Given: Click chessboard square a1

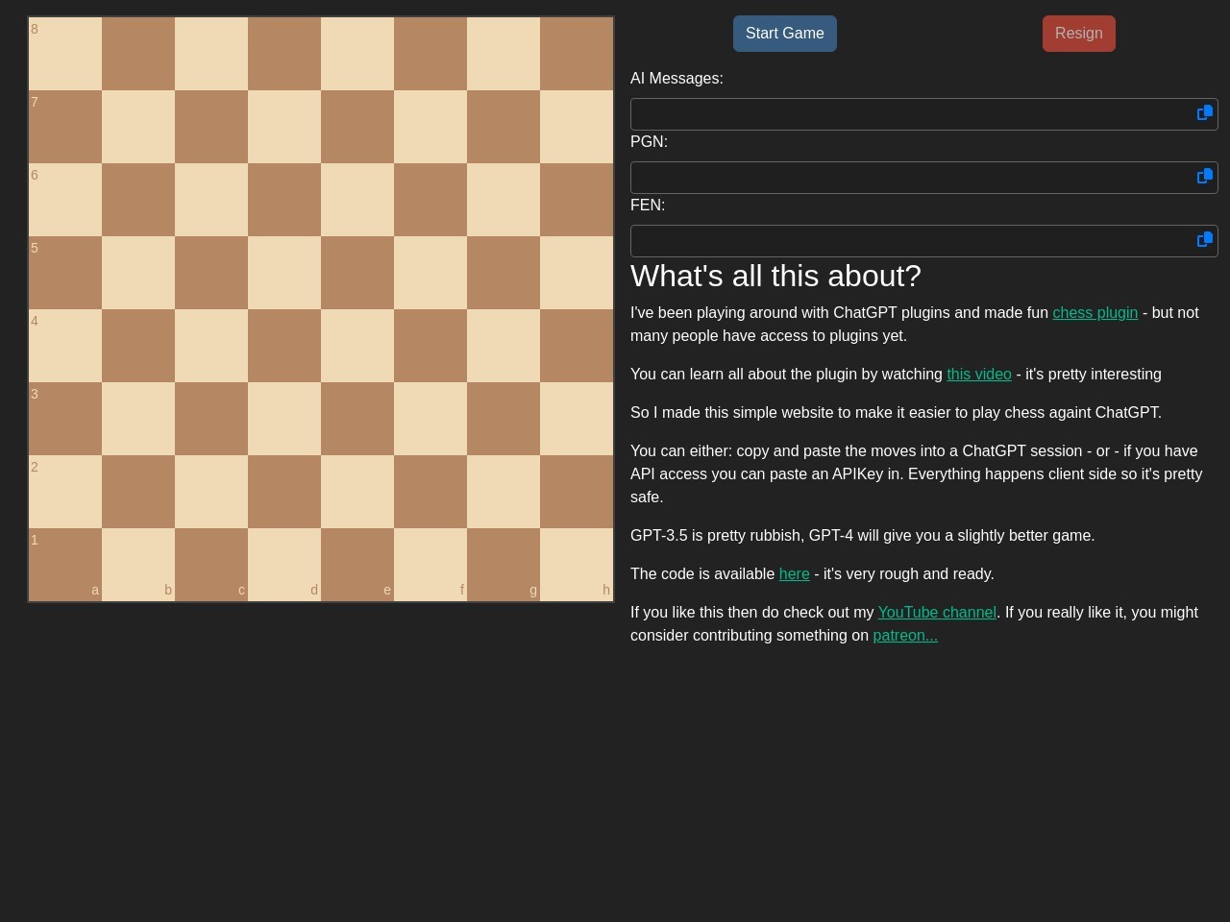Looking at the screenshot, I should coord(65,565).
